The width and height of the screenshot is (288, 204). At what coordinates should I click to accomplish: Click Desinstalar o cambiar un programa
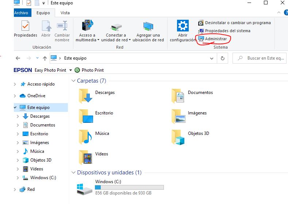click(234, 23)
